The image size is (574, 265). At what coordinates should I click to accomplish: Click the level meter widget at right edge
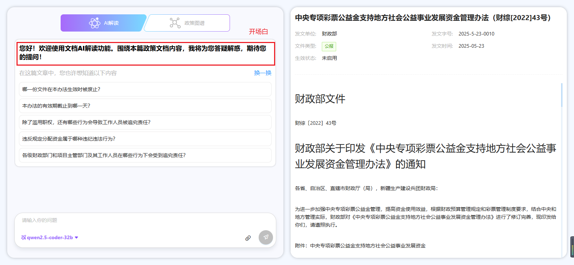pyautogui.click(x=572, y=247)
